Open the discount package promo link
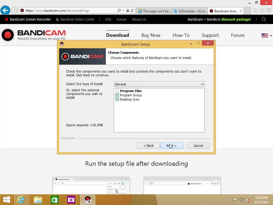The width and height of the screenshot is (273, 205). click(219, 19)
